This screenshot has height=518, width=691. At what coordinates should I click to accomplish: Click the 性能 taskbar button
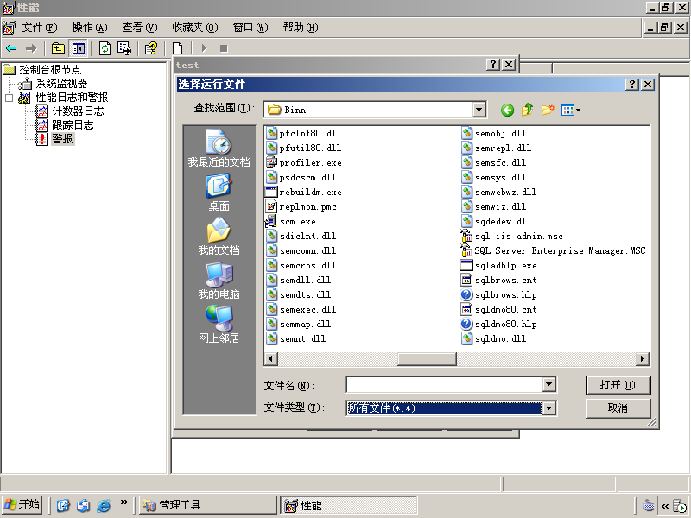tap(349, 505)
